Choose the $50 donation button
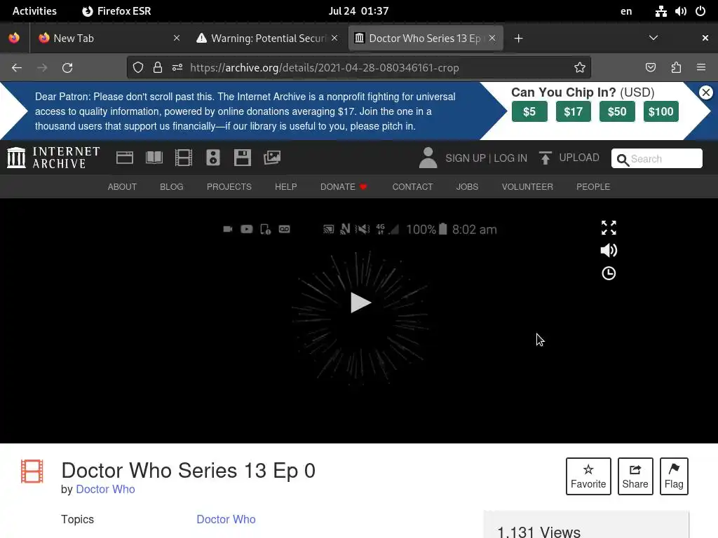The width and height of the screenshot is (718, 538). [617, 111]
